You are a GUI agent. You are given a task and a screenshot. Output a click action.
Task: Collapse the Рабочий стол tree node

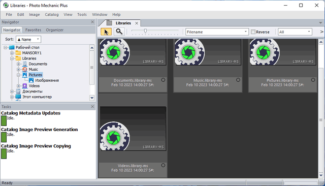pyautogui.click(x=6, y=47)
